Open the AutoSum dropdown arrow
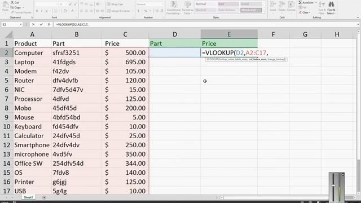The image size is (361, 203). (316, 2)
